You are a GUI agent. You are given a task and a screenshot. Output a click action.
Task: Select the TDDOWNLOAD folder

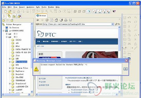point(20,81)
